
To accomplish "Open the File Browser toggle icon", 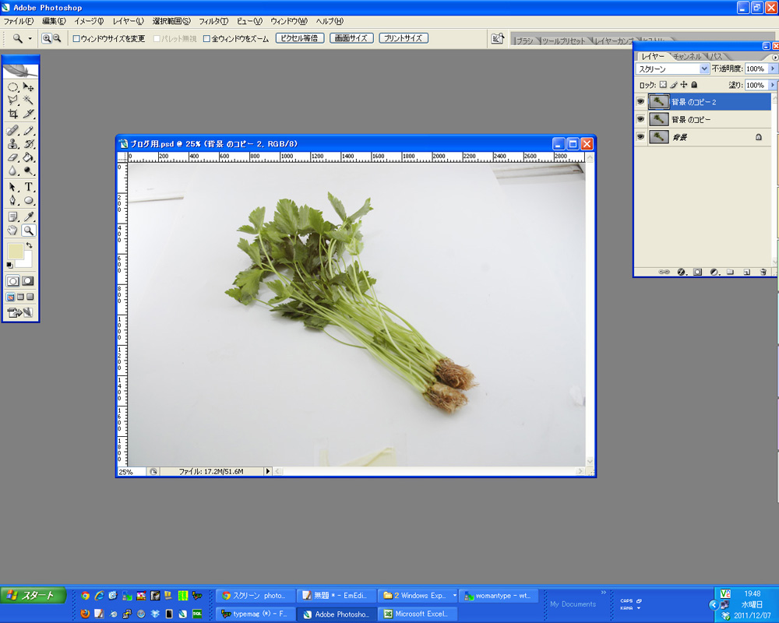I will click(497, 39).
